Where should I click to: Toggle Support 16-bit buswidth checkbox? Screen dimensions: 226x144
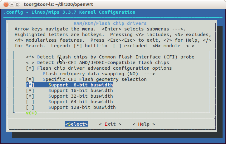[x=30, y=91]
